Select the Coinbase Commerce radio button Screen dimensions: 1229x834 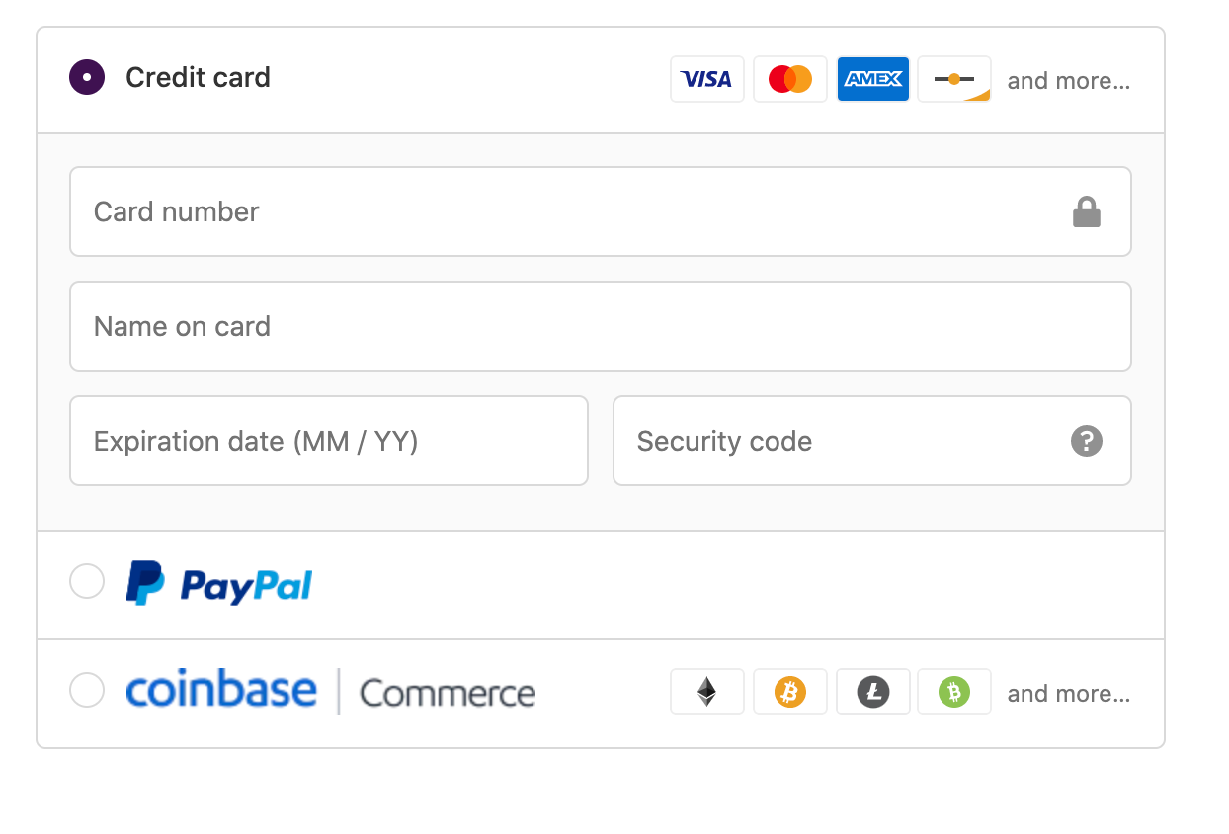pos(87,690)
